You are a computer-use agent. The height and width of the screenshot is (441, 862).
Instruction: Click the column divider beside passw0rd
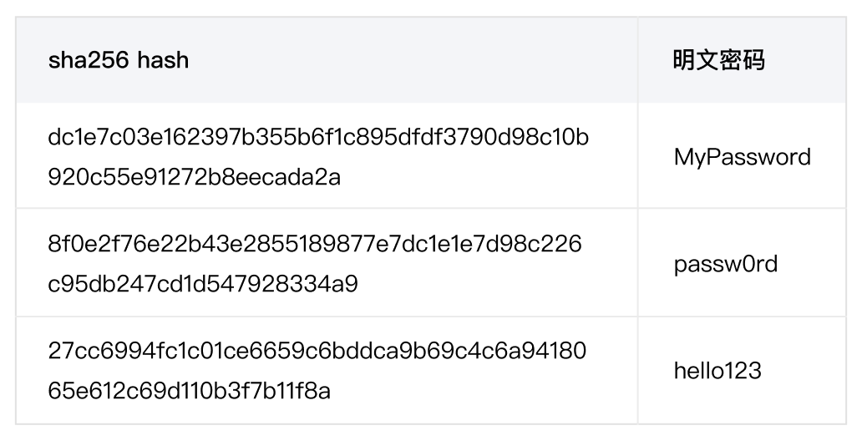pyautogui.click(x=638, y=264)
